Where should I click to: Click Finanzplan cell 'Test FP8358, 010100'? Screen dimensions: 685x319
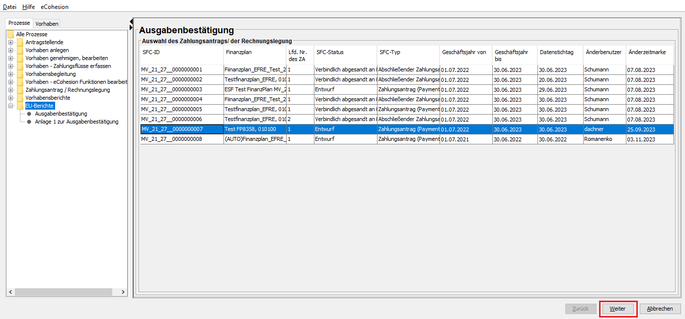[x=255, y=129]
